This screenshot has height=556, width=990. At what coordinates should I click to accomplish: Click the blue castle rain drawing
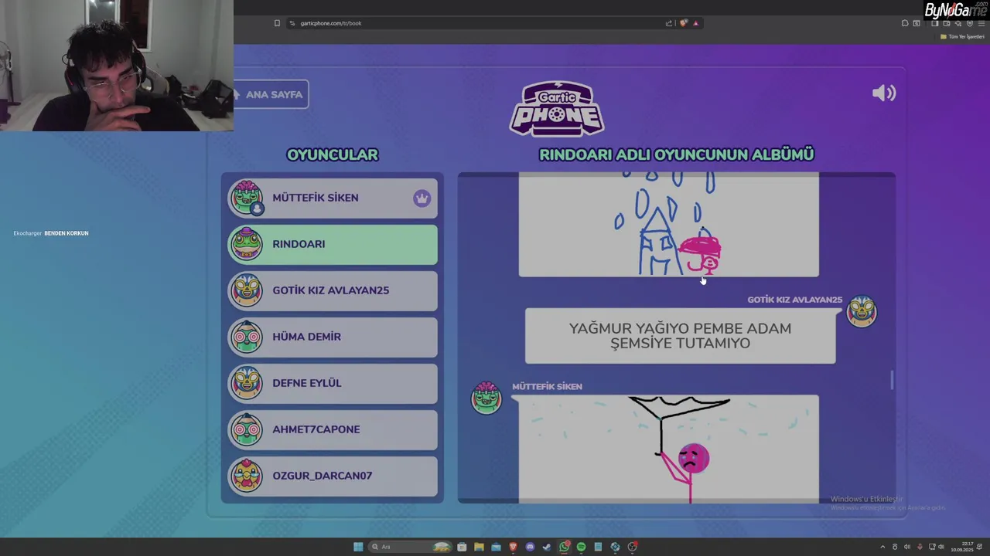click(668, 224)
